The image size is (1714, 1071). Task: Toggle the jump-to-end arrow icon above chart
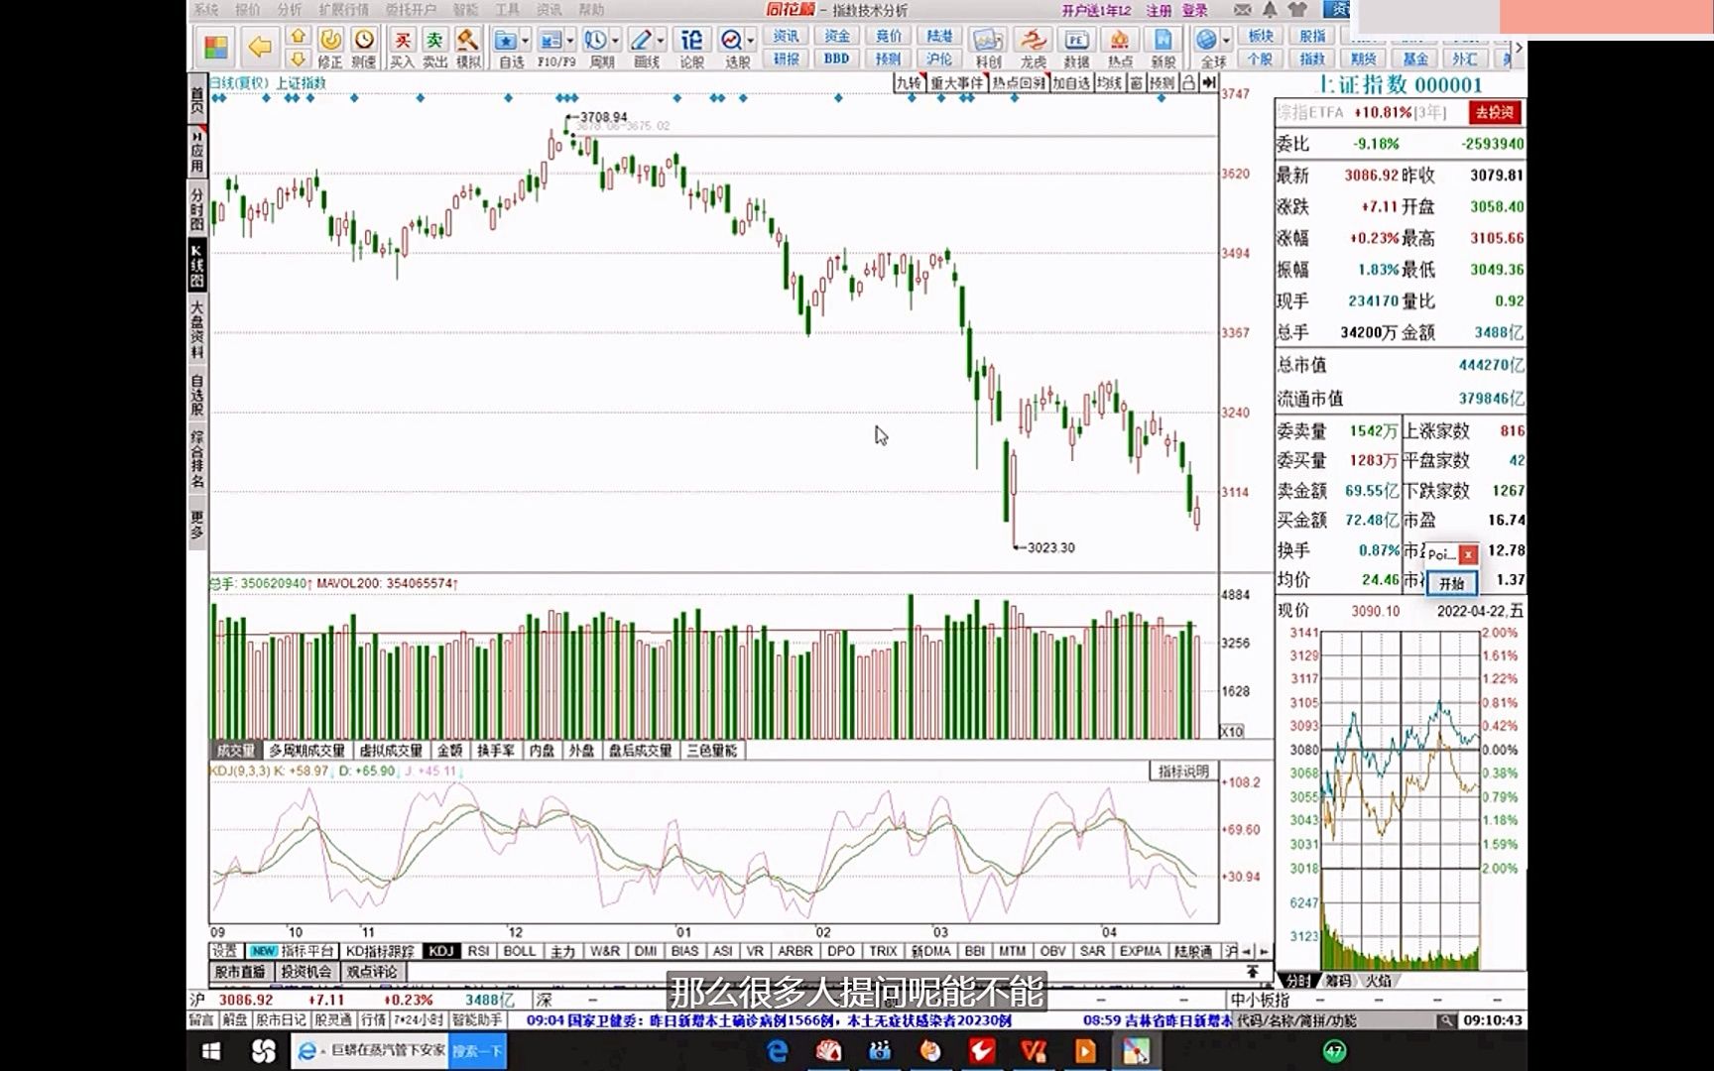tap(1208, 83)
